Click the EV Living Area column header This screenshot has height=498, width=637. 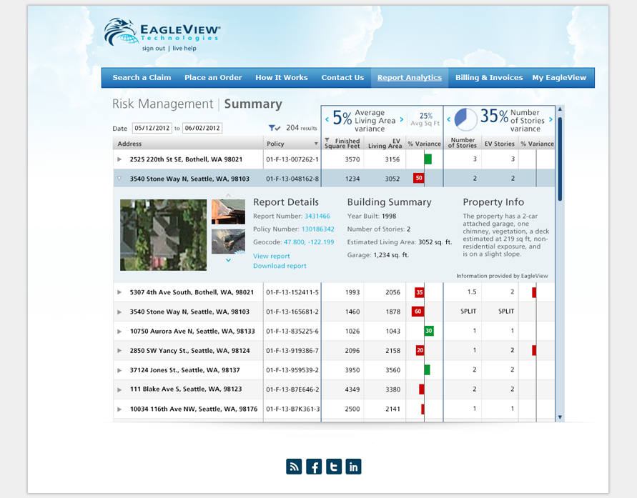(385, 144)
